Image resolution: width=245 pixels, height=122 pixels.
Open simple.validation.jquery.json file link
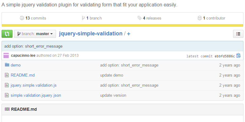[x=36, y=95]
